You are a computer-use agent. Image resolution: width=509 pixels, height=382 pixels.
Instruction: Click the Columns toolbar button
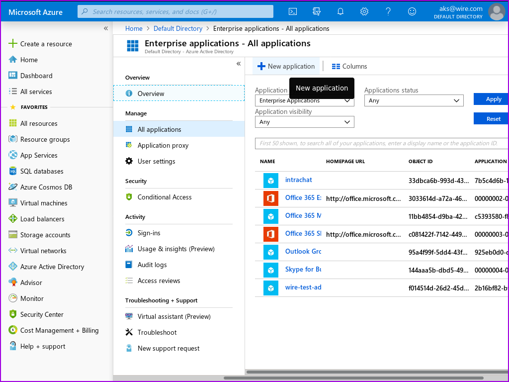click(349, 66)
